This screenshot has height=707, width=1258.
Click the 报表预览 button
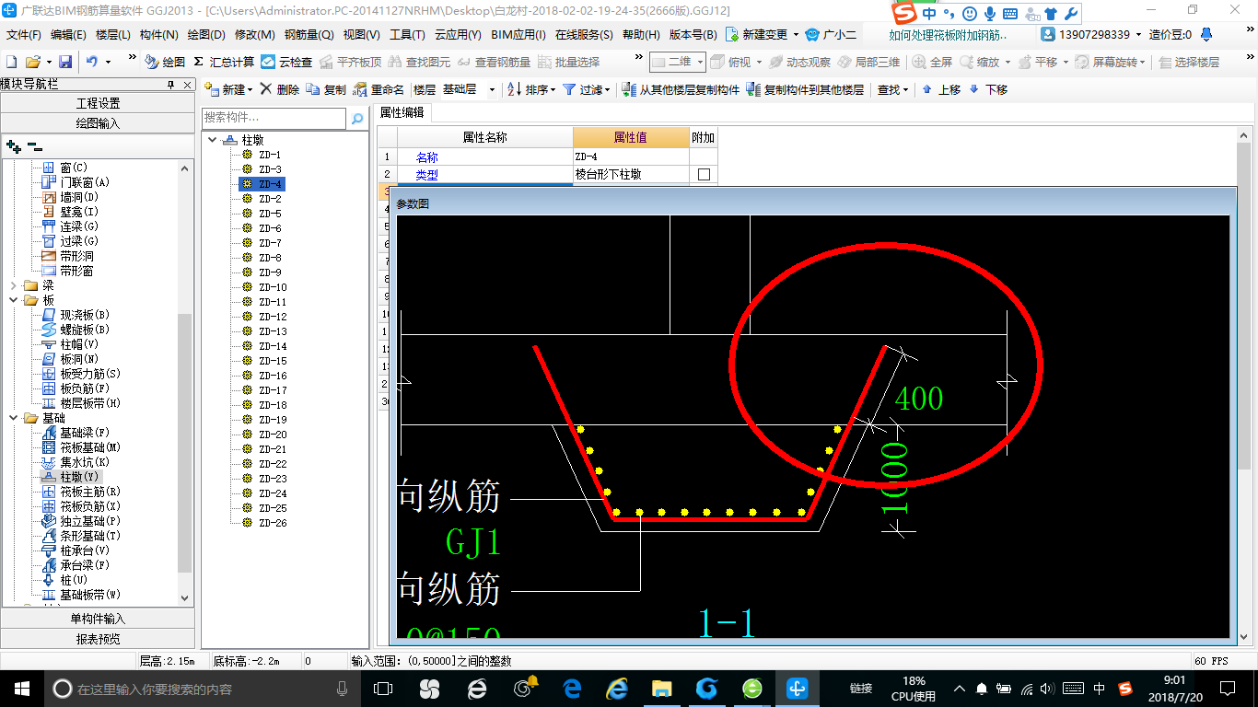coord(98,639)
